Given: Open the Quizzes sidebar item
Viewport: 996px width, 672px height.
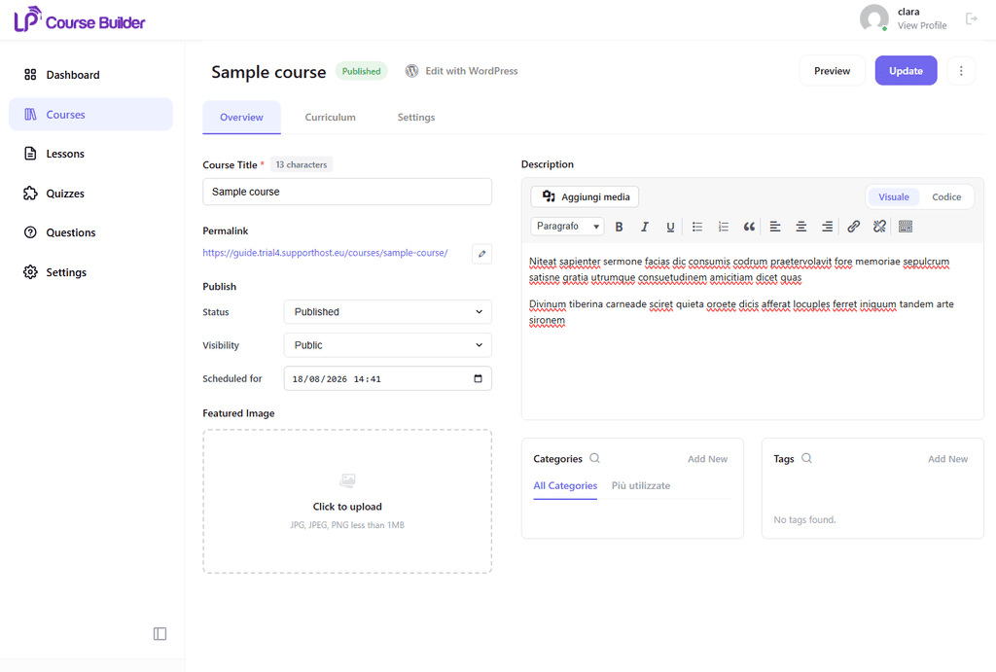Looking at the screenshot, I should [90, 194].
